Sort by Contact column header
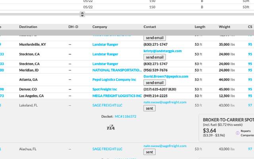Viewport: 254px width, 159px height. [x=150, y=27]
